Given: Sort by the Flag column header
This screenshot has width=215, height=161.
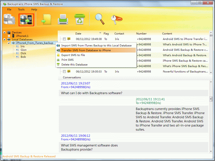Looking at the screenshot, I should (x=106, y=34).
